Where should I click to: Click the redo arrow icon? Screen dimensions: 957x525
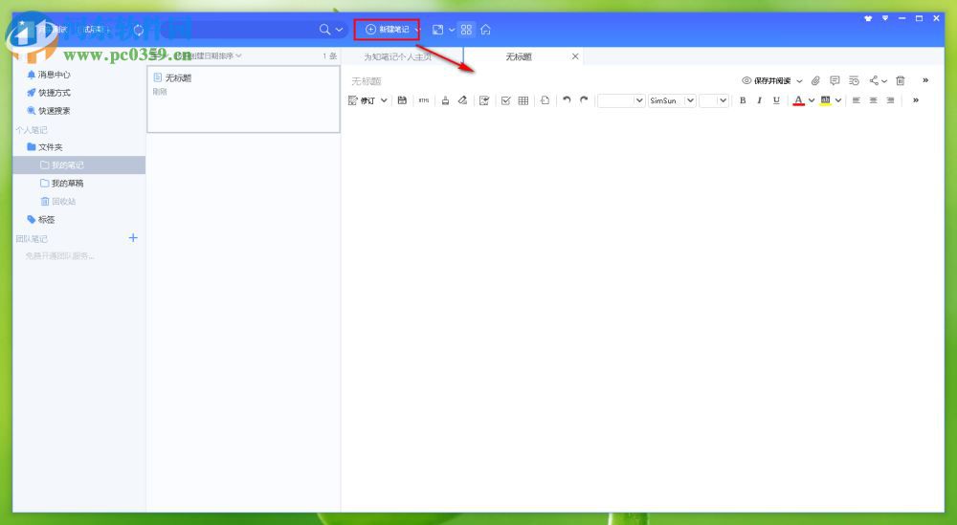[584, 100]
